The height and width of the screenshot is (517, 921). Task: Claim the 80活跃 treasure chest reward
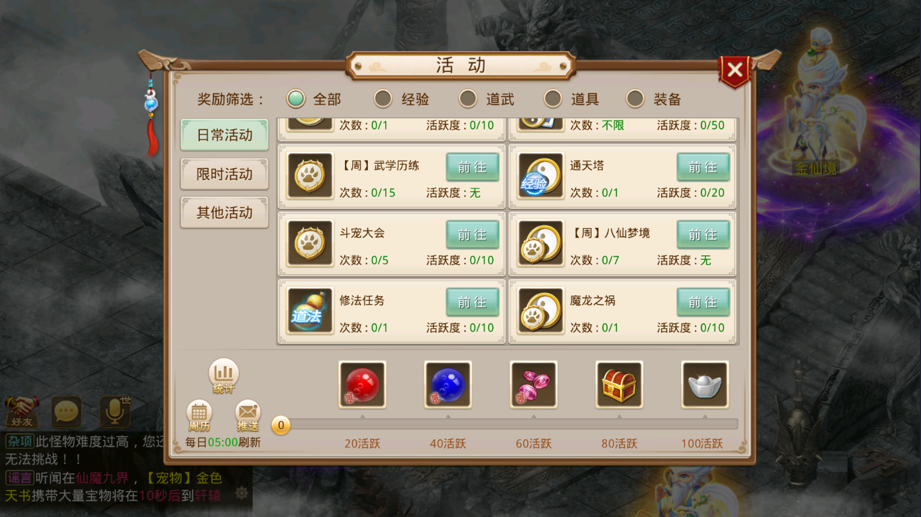(619, 385)
